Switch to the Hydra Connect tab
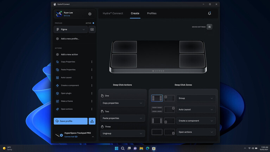This screenshot has height=152, width=270. coord(113,13)
